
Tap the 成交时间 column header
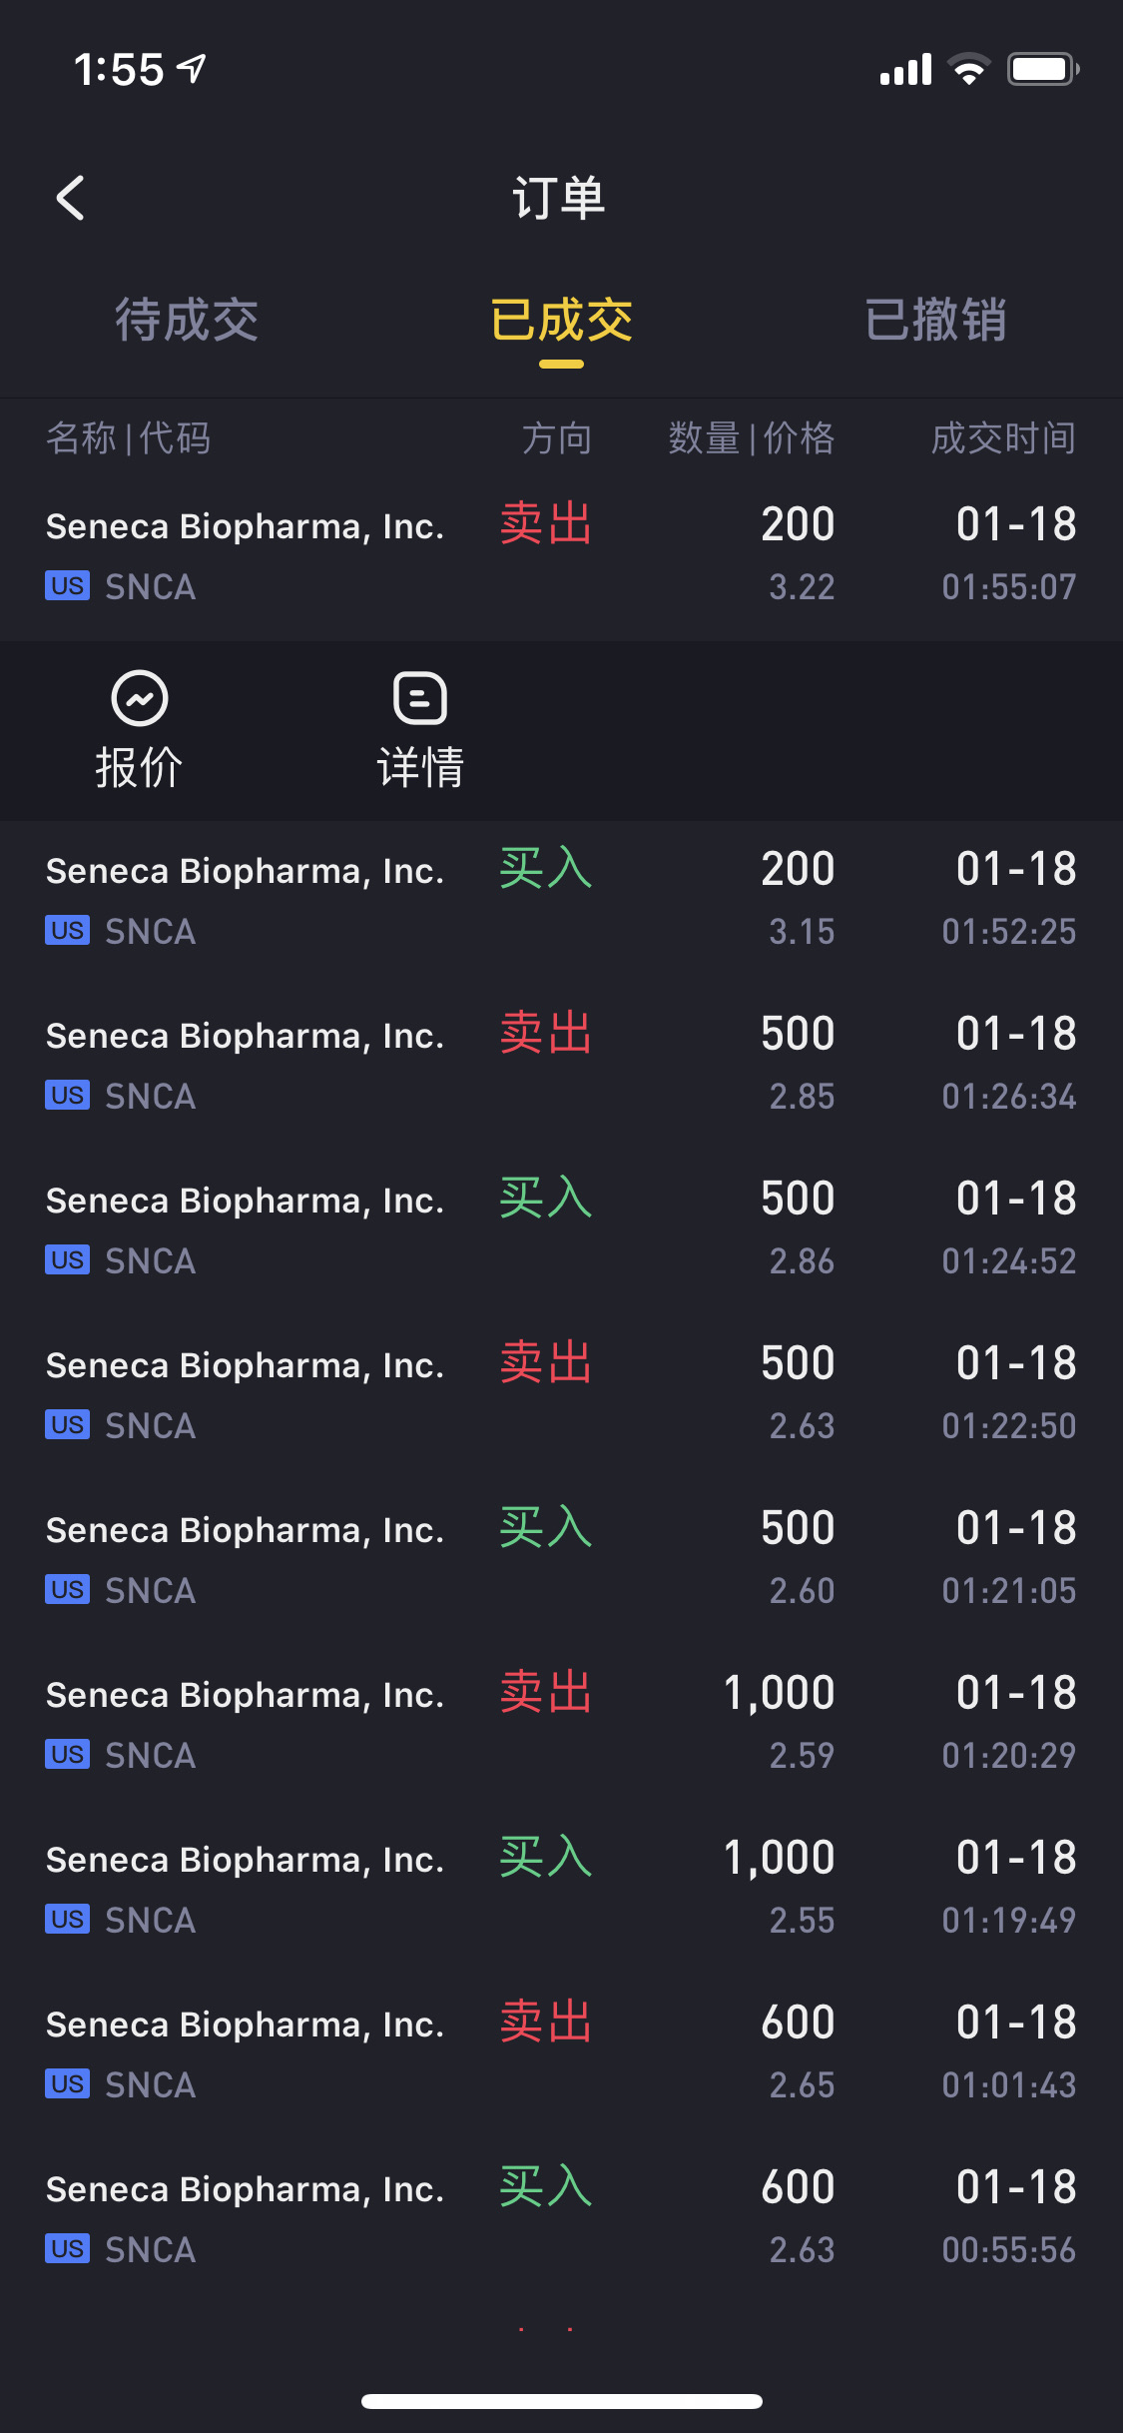point(1003,438)
